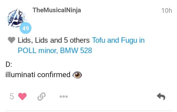Click the eye emoji after 'confirmed'
The height and width of the screenshot is (112, 177).
point(77,75)
